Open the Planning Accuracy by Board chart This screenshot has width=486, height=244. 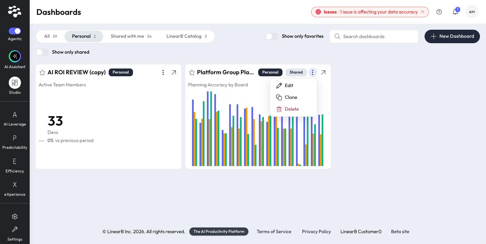pyautogui.click(x=258, y=128)
